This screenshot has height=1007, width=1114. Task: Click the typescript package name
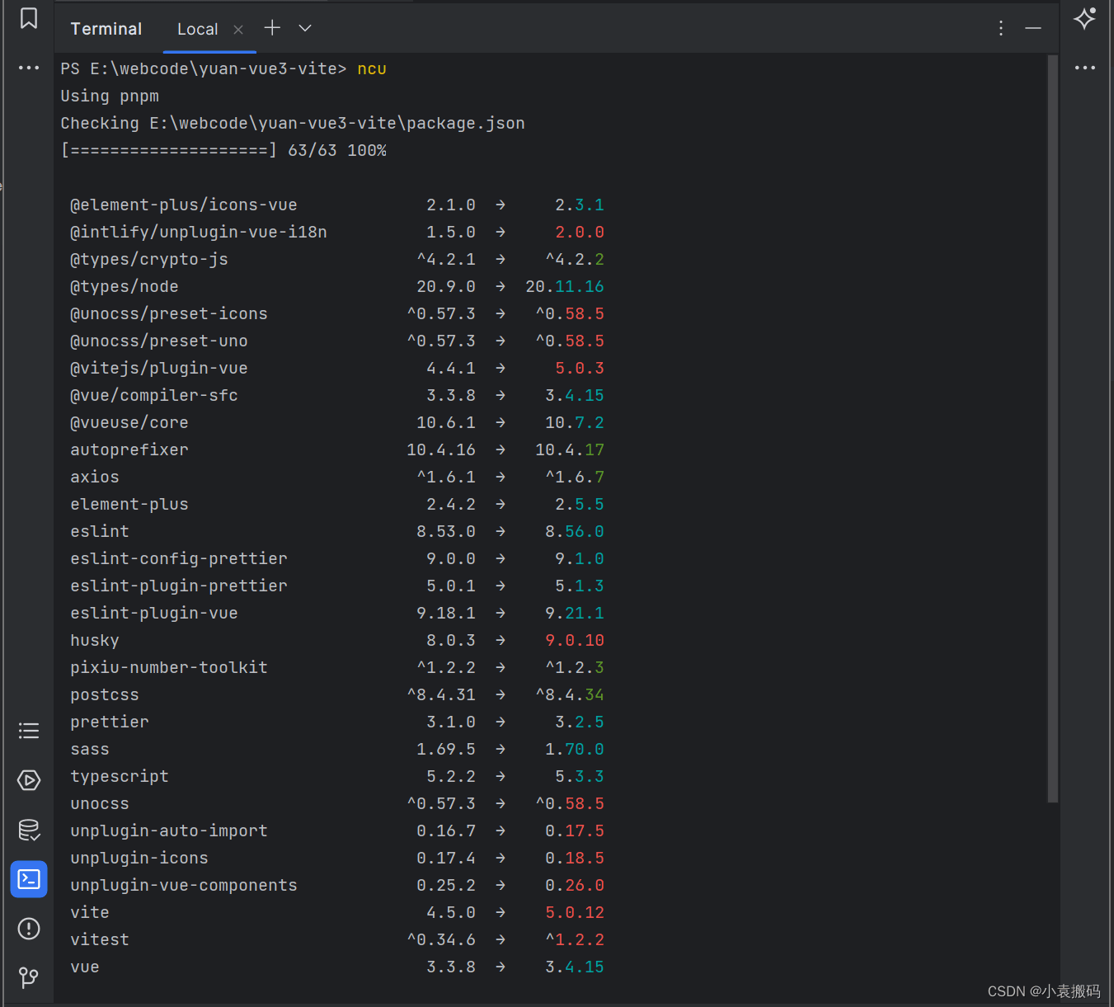click(120, 776)
